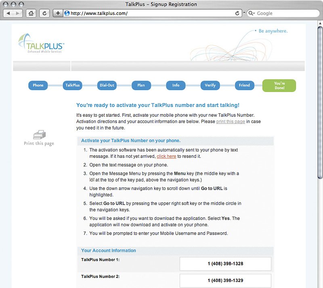Go to the Friend signup step
Viewport: 323px width, 288px height.
245,85
